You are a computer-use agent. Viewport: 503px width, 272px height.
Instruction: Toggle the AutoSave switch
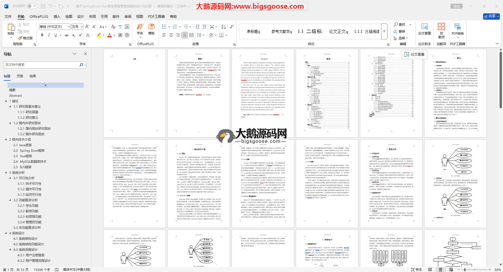click(32, 6)
